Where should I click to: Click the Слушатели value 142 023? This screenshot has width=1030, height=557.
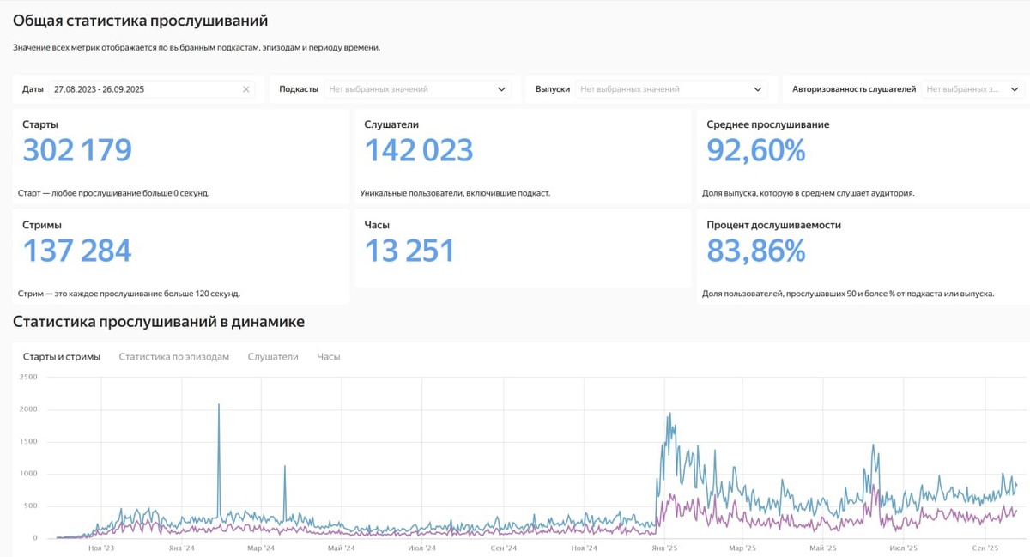[x=419, y=150]
